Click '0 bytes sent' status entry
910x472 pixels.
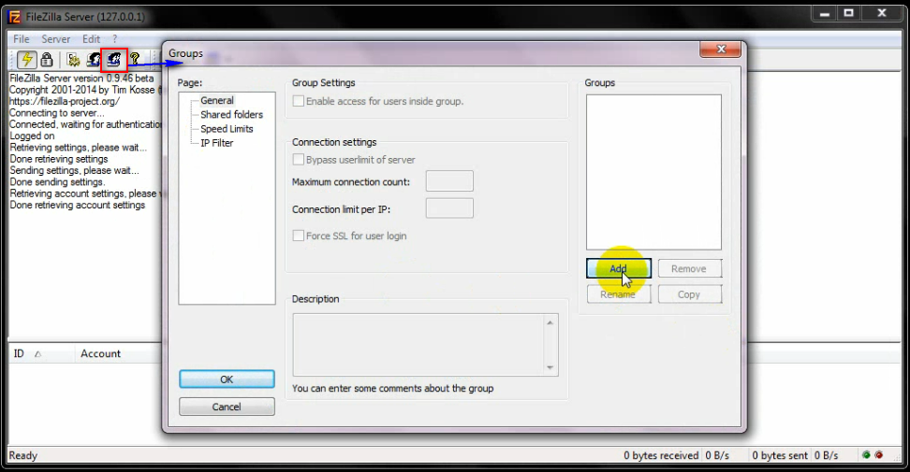[780, 456]
